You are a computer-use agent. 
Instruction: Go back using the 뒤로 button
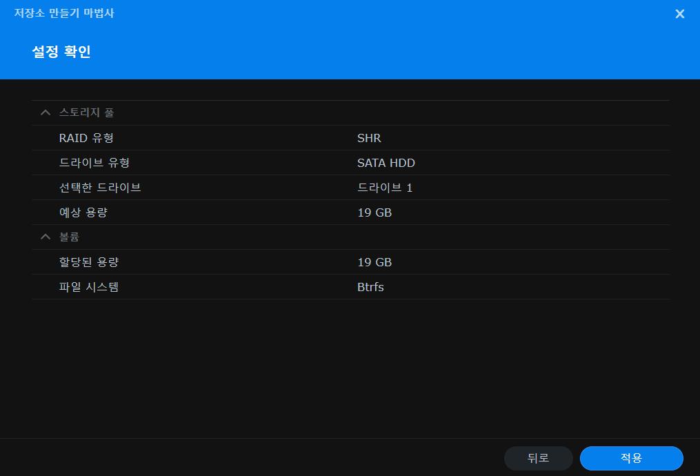point(538,458)
